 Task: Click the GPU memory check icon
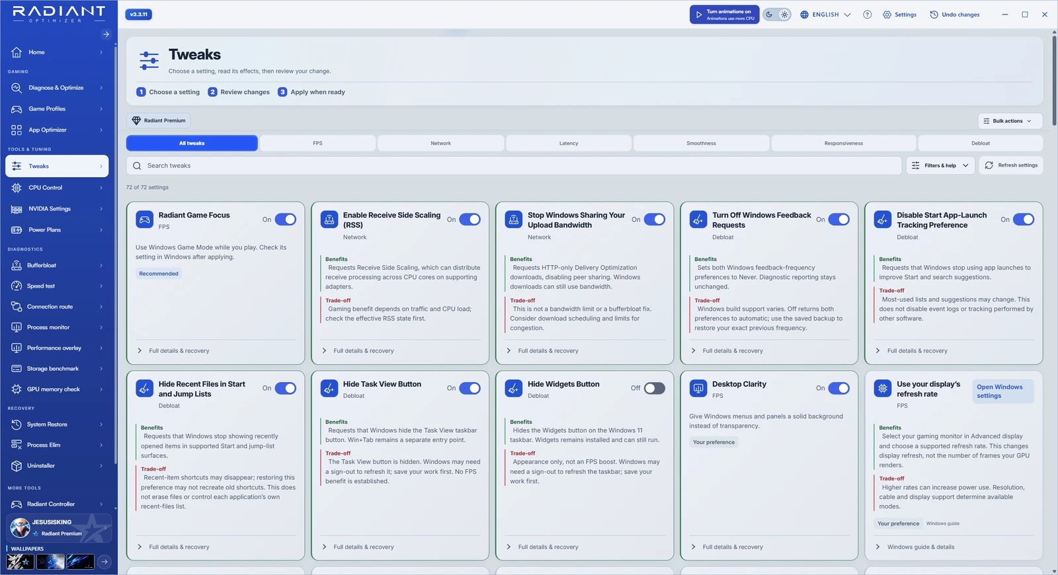pyautogui.click(x=17, y=389)
